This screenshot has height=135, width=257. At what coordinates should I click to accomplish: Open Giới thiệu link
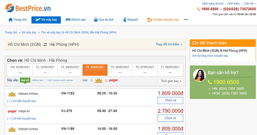coord(234,4)
